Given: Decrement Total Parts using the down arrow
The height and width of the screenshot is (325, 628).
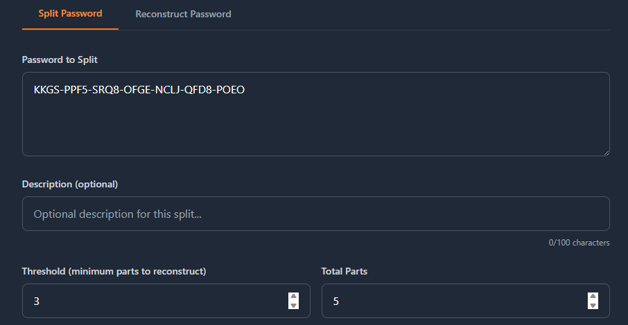Looking at the screenshot, I should click(593, 305).
